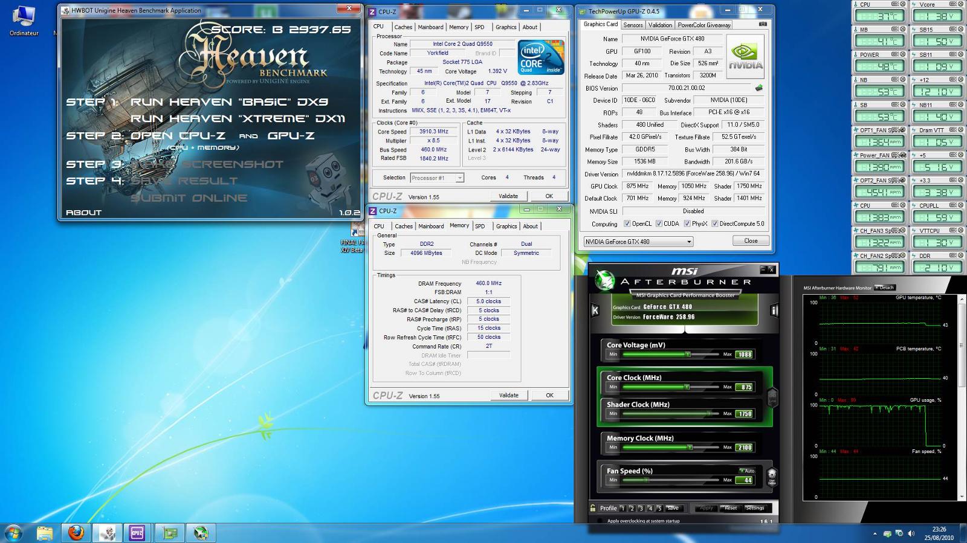Click the taskbar clock showing 23:26
This screenshot has width=967, height=543.
pyautogui.click(x=939, y=533)
